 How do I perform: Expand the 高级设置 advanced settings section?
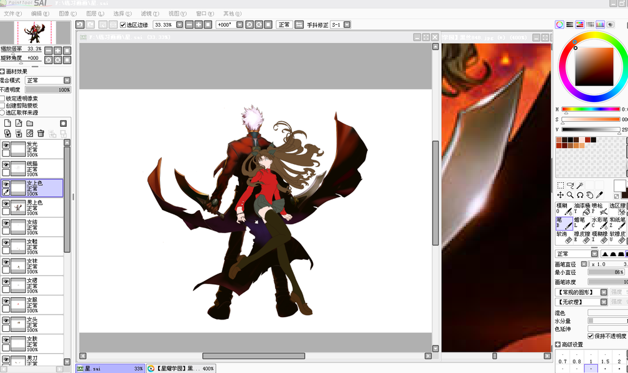558,344
